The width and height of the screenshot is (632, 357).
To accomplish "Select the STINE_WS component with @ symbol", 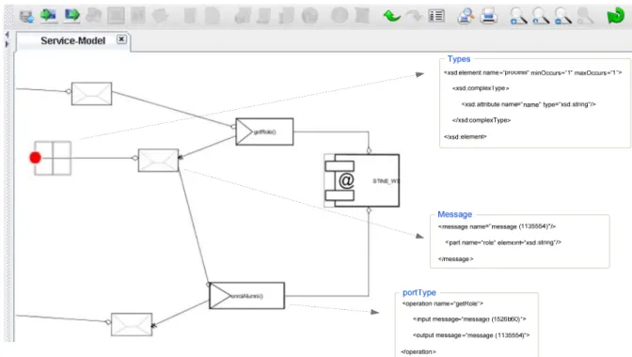I will (x=362, y=180).
